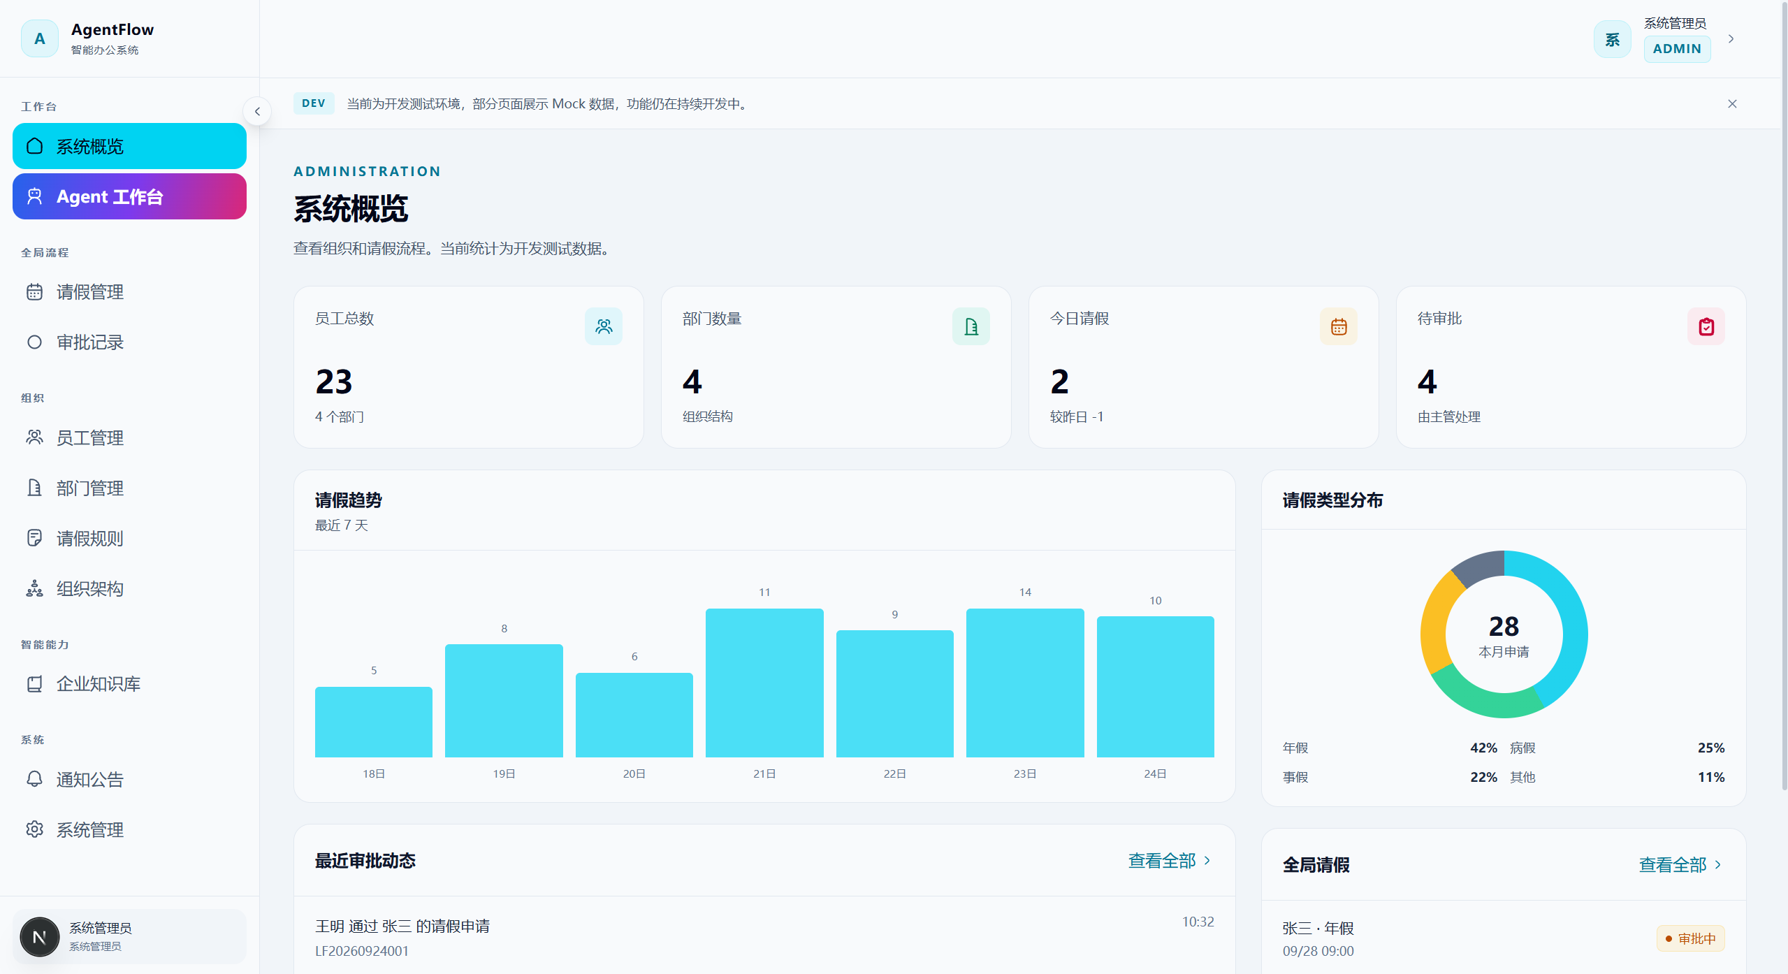Click the 部门管理 building icon in the sidebar

(34, 488)
